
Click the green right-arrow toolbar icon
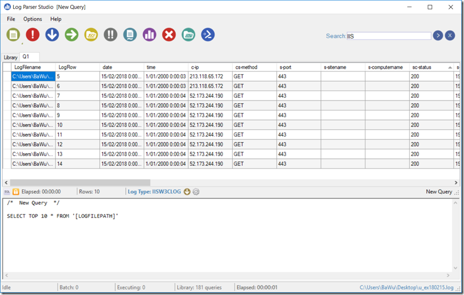coord(71,35)
